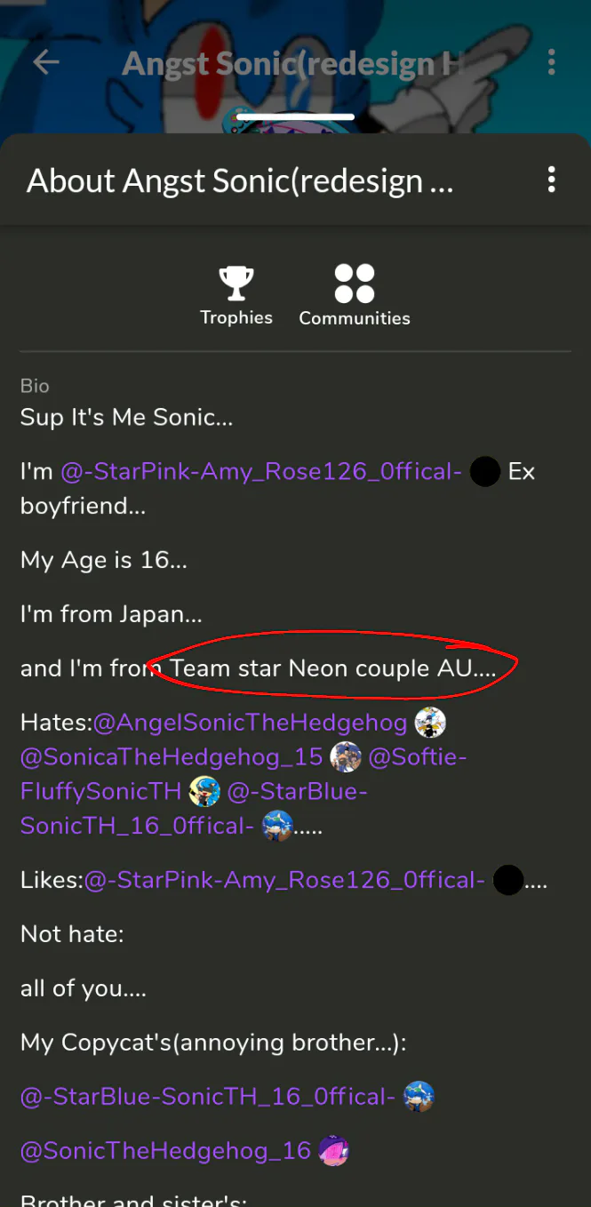Image resolution: width=591 pixels, height=1207 pixels.
Task: Tap the avatar next to @AngelSonicTheHedgehog
Action: [x=430, y=723]
